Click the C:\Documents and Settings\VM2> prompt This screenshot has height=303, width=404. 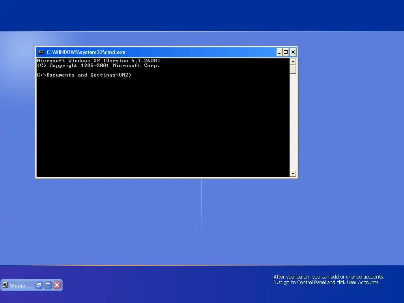[84, 75]
